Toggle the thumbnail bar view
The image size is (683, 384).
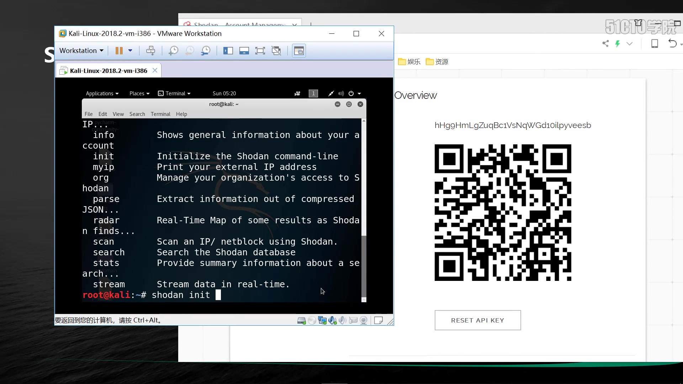coord(244,51)
